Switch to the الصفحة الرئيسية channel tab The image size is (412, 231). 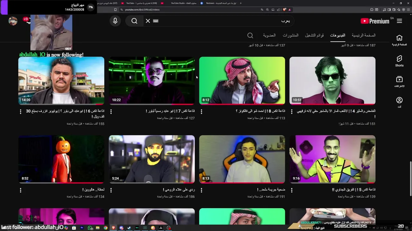[x=363, y=35]
